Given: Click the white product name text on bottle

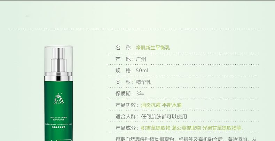Looking at the screenshot, I should [58, 127].
